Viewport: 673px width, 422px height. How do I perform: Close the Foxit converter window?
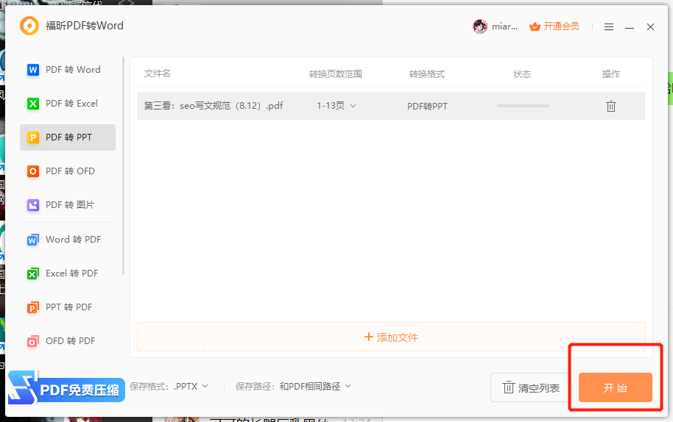point(650,27)
